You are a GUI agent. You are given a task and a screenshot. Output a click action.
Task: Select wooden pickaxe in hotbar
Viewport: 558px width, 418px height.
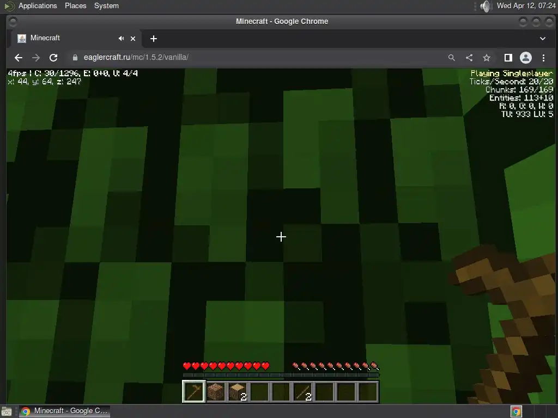pos(193,392)
